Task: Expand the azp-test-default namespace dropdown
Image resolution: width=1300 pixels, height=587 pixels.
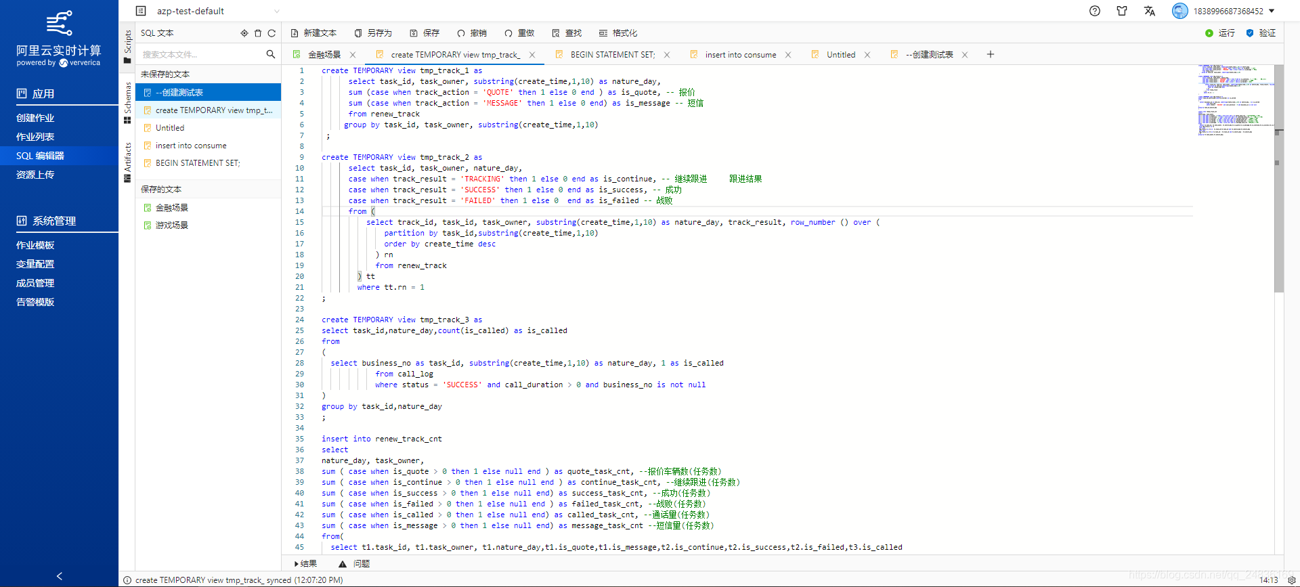Action: point(276,12)
